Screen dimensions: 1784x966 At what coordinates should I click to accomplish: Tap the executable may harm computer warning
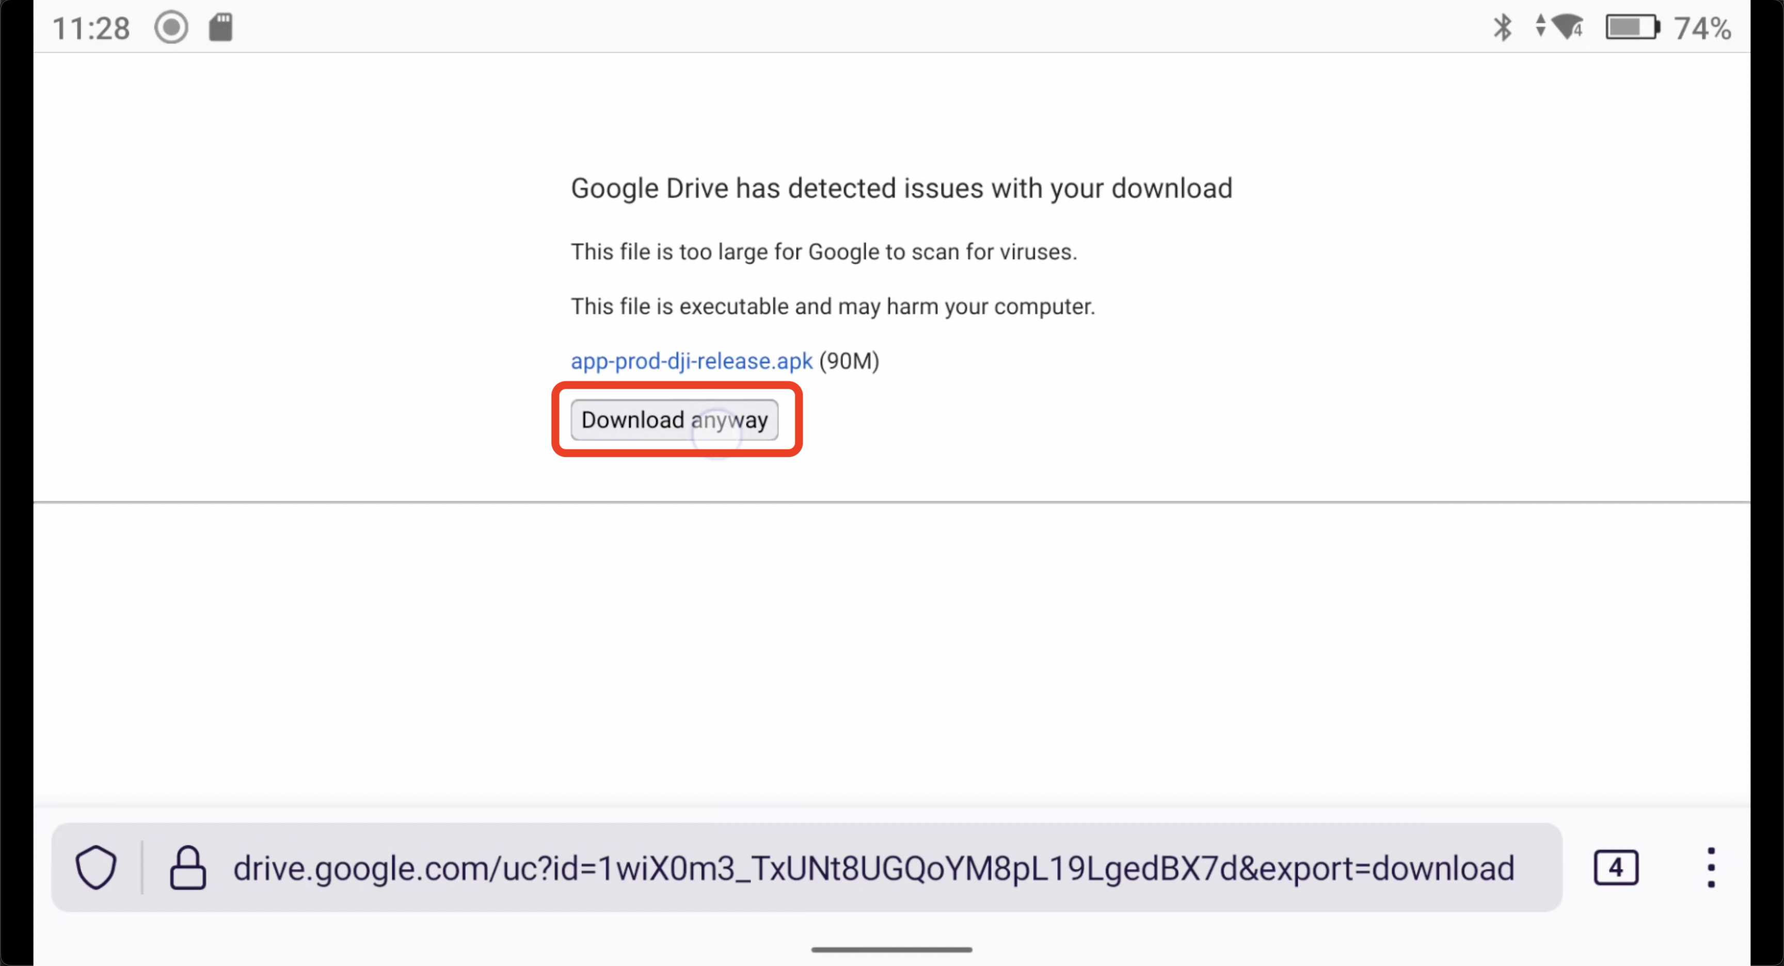point(833,306)
